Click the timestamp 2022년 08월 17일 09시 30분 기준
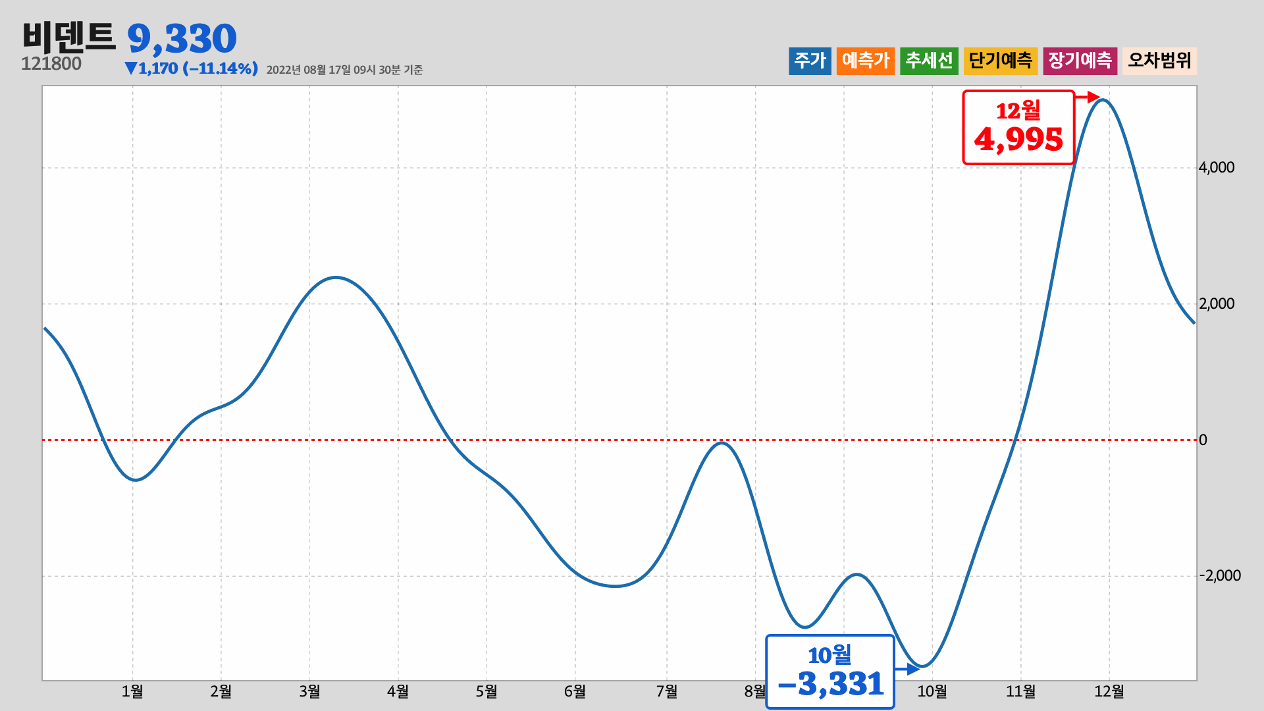Viewport: 1264px width, 711px height. pos(344,70)
